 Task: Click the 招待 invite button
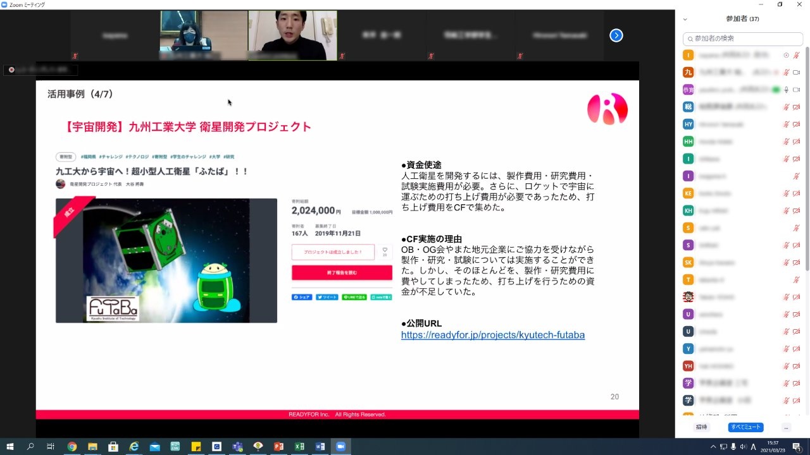pyautogui.click(x=702, y=427)
